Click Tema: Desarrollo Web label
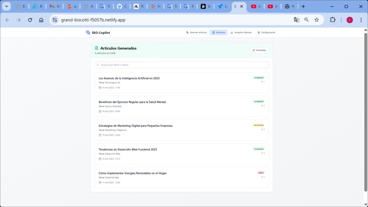This screenshot has width=368, height=207. 109,154
